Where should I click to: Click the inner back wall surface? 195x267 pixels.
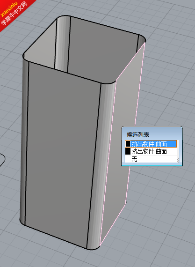coord(102,51)
